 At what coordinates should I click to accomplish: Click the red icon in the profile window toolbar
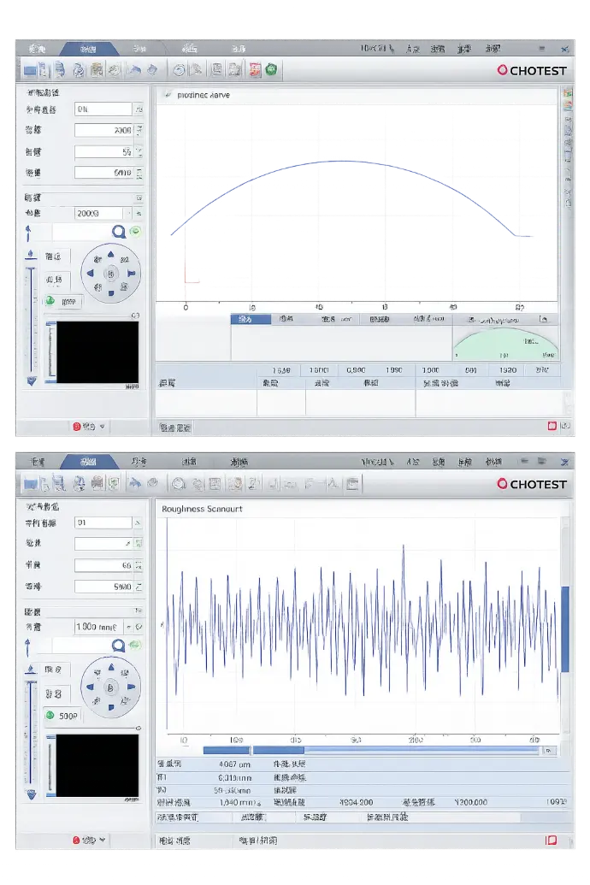pos(255,70)
